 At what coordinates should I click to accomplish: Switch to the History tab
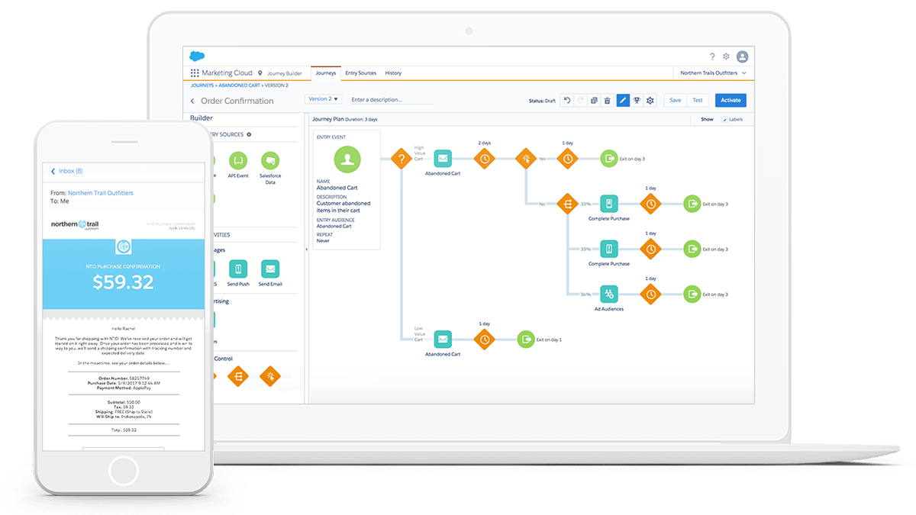point(393,73)
